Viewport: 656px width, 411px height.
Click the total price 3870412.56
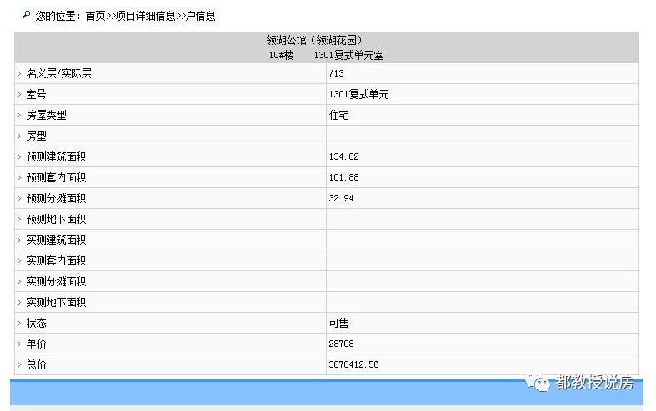point(354,364)
